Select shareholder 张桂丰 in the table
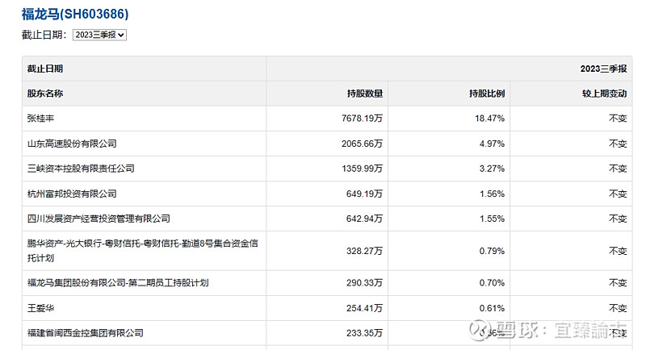646x350 pixels. (x=40, y=118)
